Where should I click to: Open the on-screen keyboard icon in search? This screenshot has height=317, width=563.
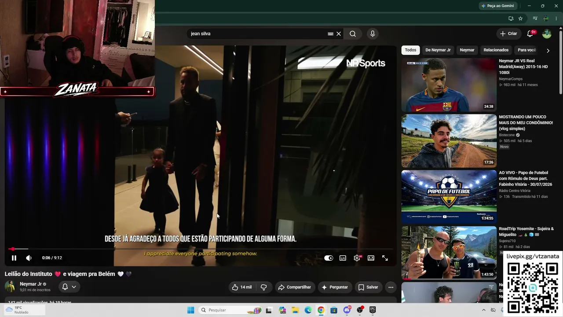pyautogui.click(x=330, y=34)
